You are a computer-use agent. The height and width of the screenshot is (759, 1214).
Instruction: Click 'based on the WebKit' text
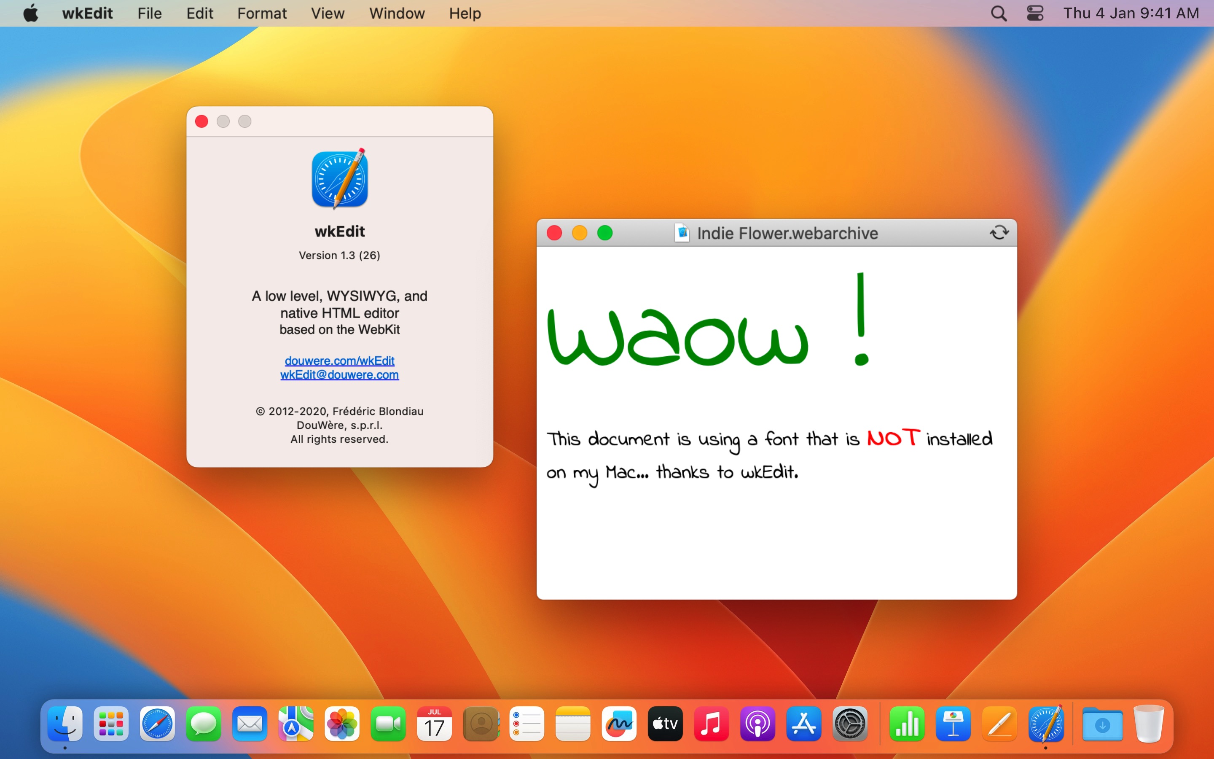(x=340, y=329)
